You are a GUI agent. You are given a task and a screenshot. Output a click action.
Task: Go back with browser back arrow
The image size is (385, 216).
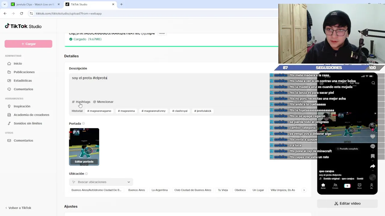(5, 13)
